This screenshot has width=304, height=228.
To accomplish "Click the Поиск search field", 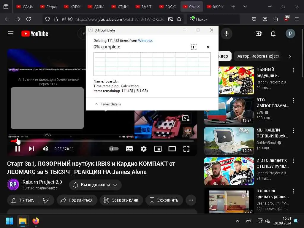I will 213,19.
